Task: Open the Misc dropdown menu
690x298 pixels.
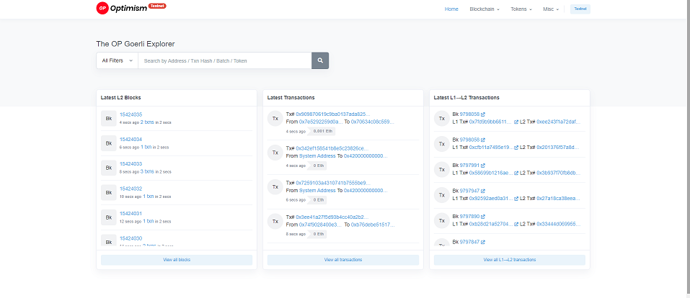Action: coord(551,9)
